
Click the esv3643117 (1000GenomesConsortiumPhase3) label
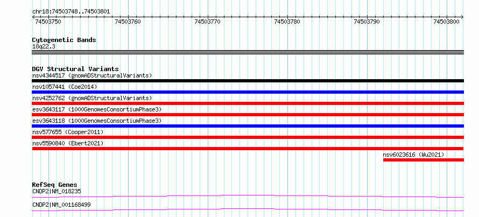tap(97, 109)
